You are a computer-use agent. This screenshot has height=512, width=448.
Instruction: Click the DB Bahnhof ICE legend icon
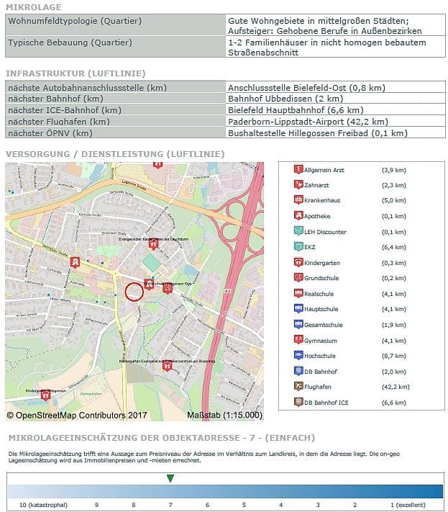[x=298, y=402]
